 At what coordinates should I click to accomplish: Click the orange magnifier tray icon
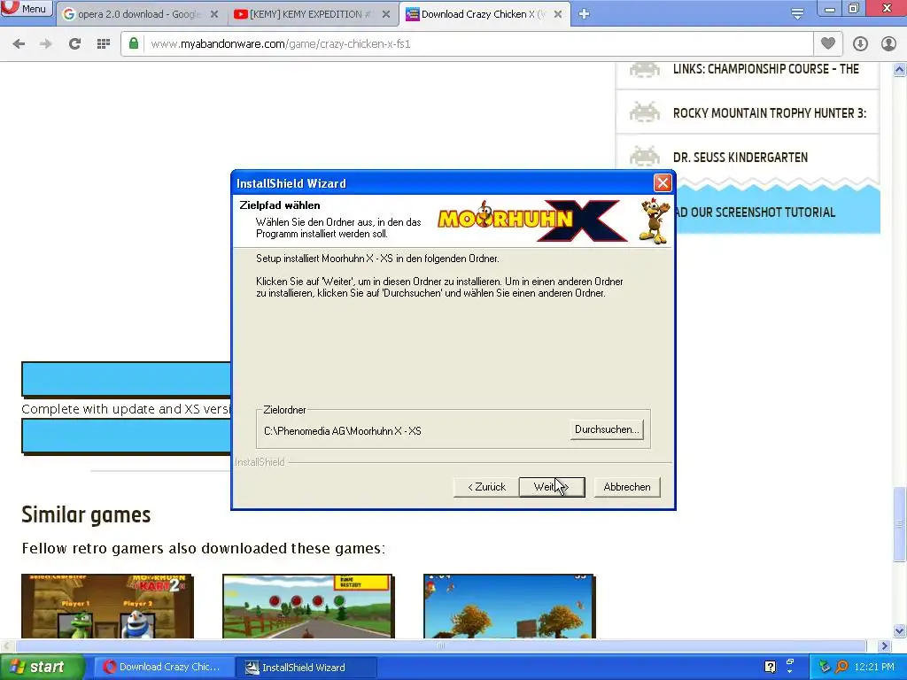pyautogui.click(x=842, y=667)
